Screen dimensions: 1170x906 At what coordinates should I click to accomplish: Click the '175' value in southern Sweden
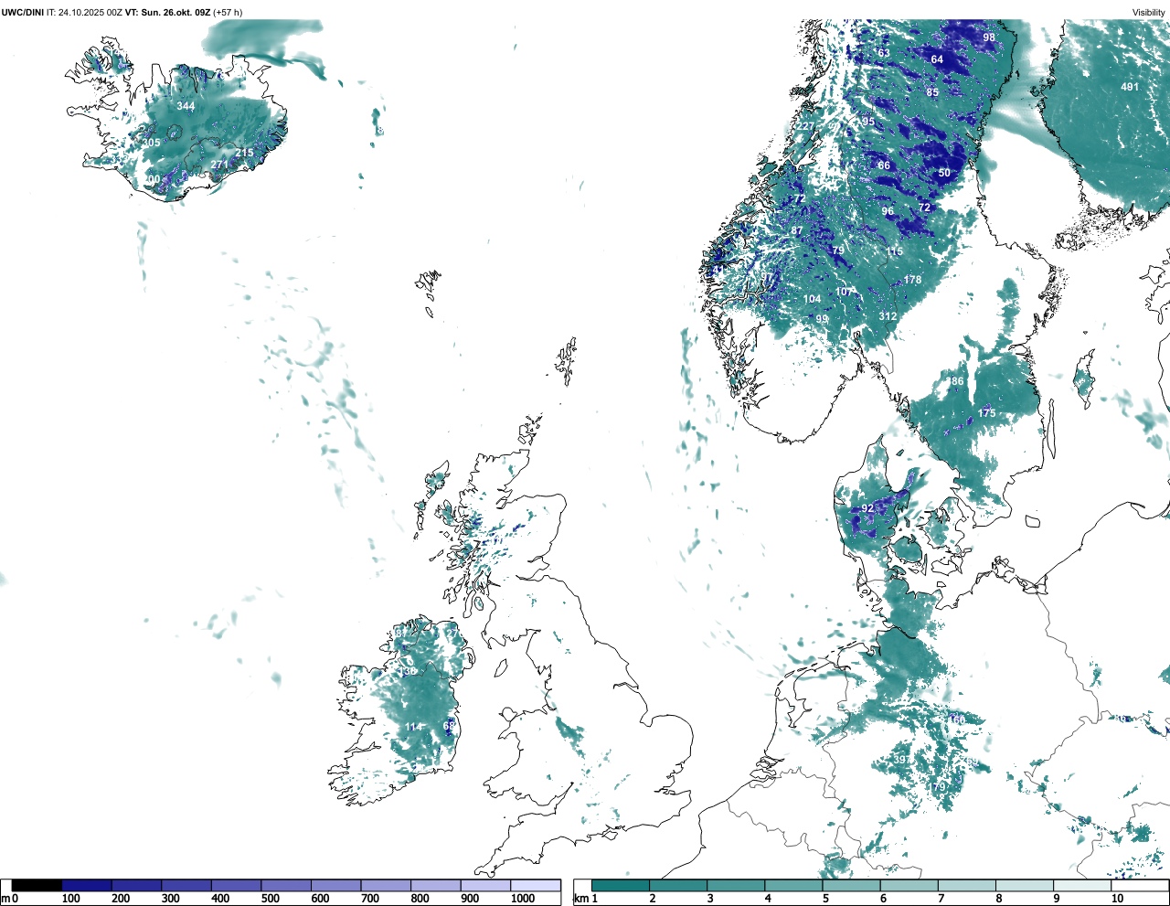point(986,413)
